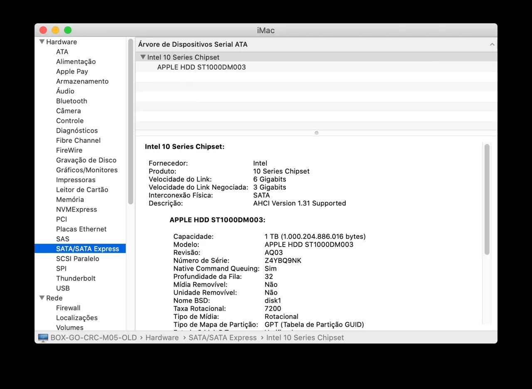Click the details pane vertical scrollbar
This screenshot has width=532, height=389.
pyautogui.click(x=487, y=199)
